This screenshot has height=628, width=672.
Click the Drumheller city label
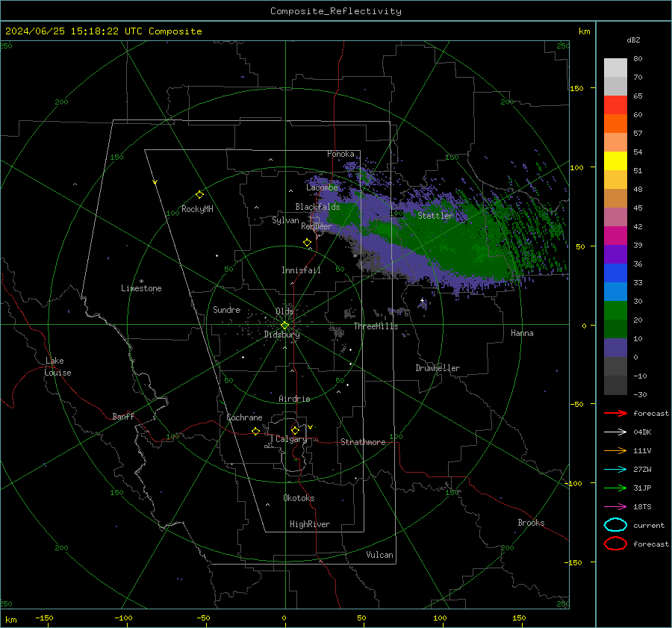[438, 368]
